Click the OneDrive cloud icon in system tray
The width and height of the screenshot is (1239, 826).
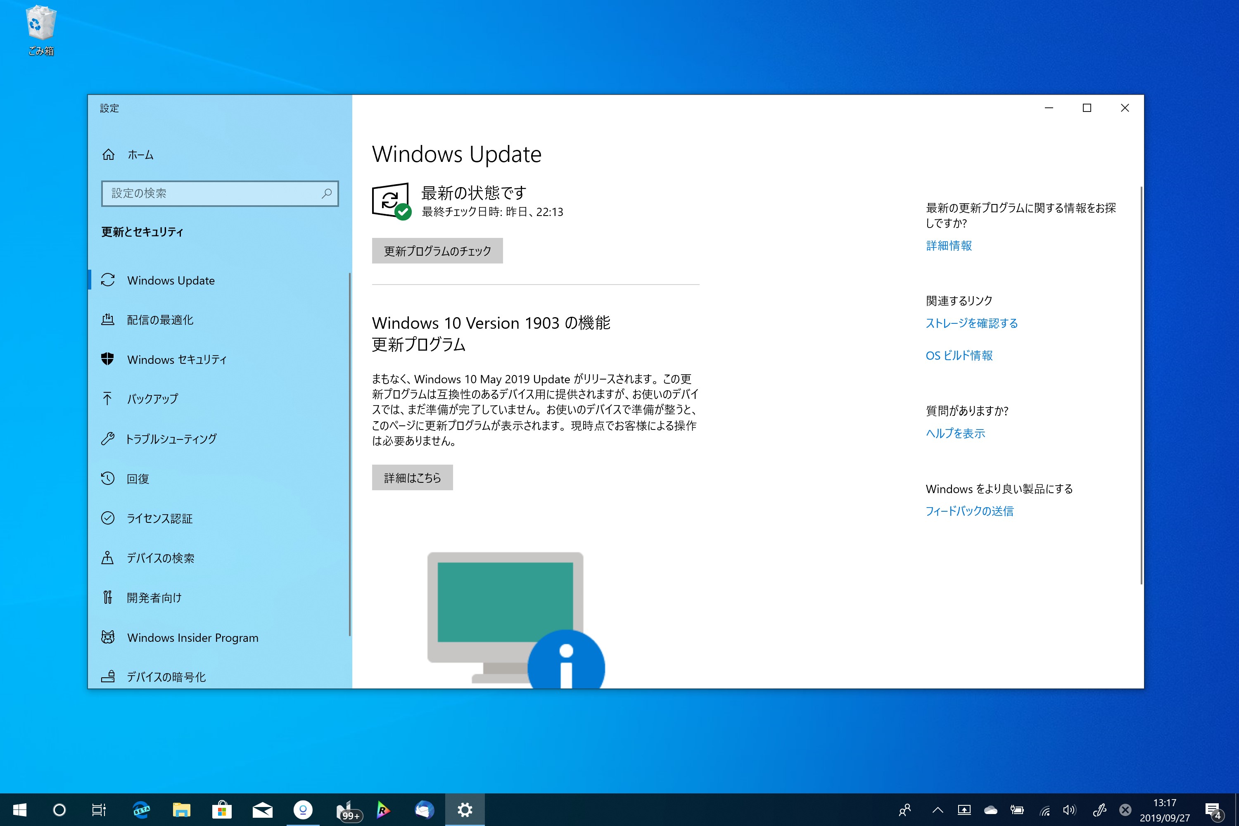[x=991, y=811]
